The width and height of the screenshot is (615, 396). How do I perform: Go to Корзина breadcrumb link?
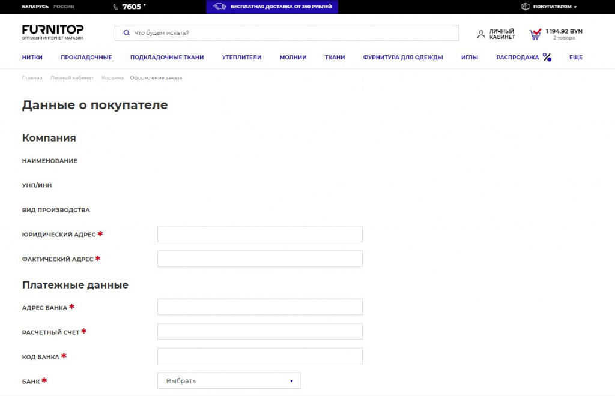[x=112, y=78]
